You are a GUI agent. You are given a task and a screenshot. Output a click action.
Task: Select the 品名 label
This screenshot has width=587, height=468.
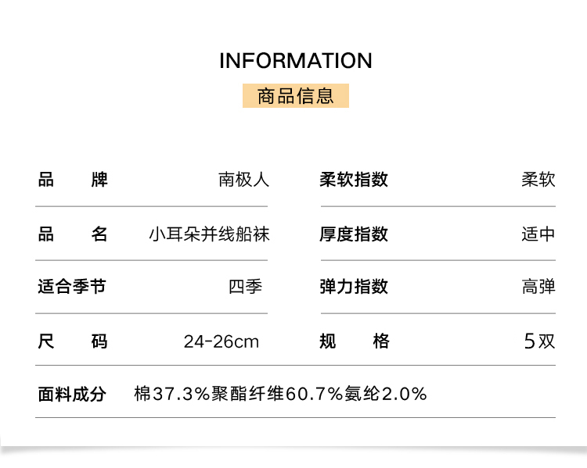click(73, 234)
